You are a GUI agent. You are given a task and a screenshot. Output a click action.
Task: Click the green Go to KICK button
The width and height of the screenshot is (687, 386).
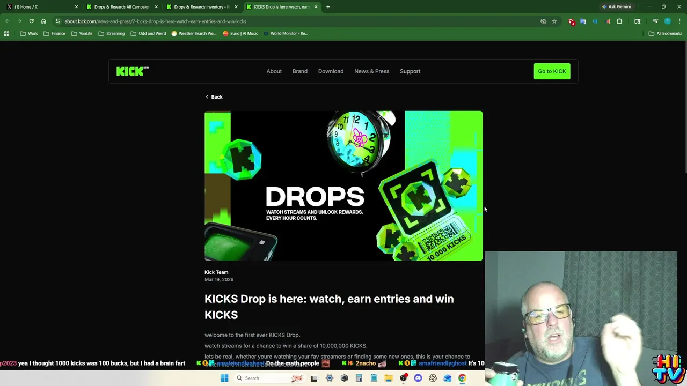click(552, 71)
